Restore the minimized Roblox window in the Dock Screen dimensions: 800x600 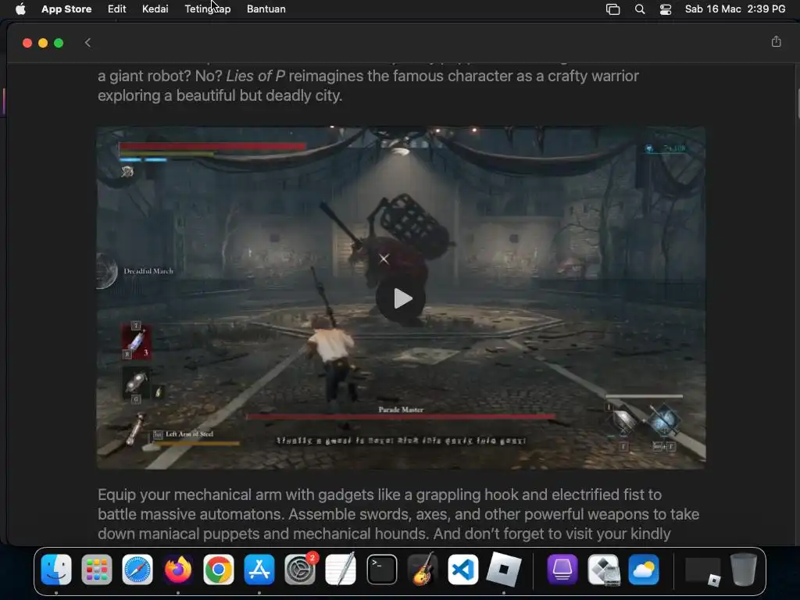point(703,570)
